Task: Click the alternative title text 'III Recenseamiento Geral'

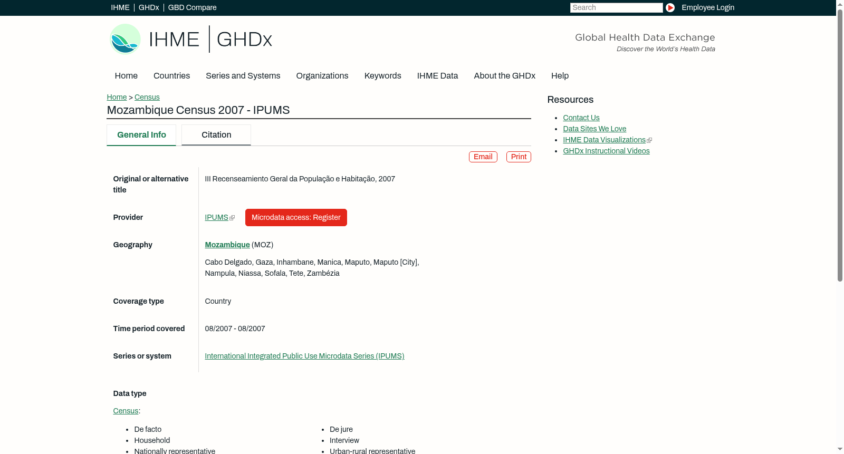Action: click(300, 179)
